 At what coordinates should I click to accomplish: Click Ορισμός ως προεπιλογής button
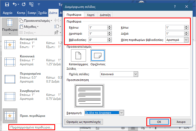coord(84,122)
